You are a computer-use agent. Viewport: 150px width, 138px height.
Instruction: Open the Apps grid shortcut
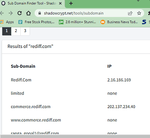click(7, 22)
